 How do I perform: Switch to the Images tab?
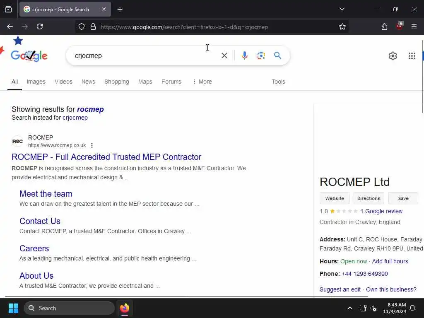[x=36, y=82]
